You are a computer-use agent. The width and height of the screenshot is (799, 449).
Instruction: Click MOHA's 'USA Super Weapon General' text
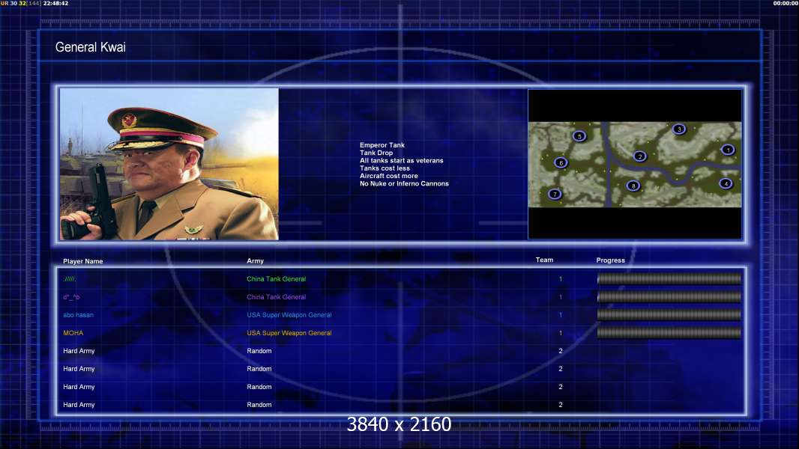point(289,333)
